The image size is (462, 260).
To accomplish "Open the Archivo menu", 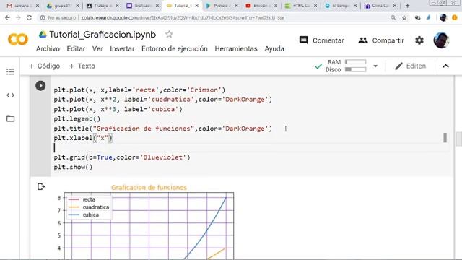I will click(x=48, y=49).
